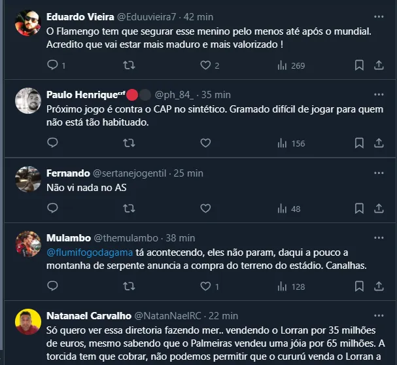Open more options on Eduardo Vieira's tweet

pos(379,16)
